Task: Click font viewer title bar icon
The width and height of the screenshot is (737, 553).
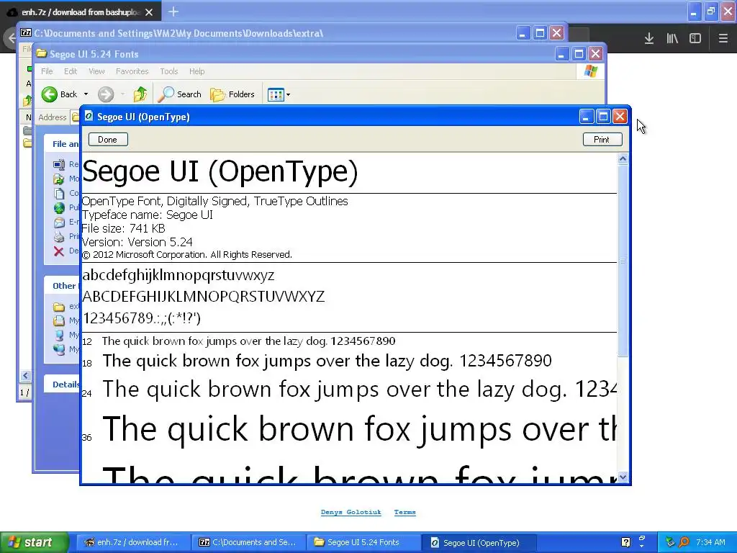Action: tap(89, 116)
